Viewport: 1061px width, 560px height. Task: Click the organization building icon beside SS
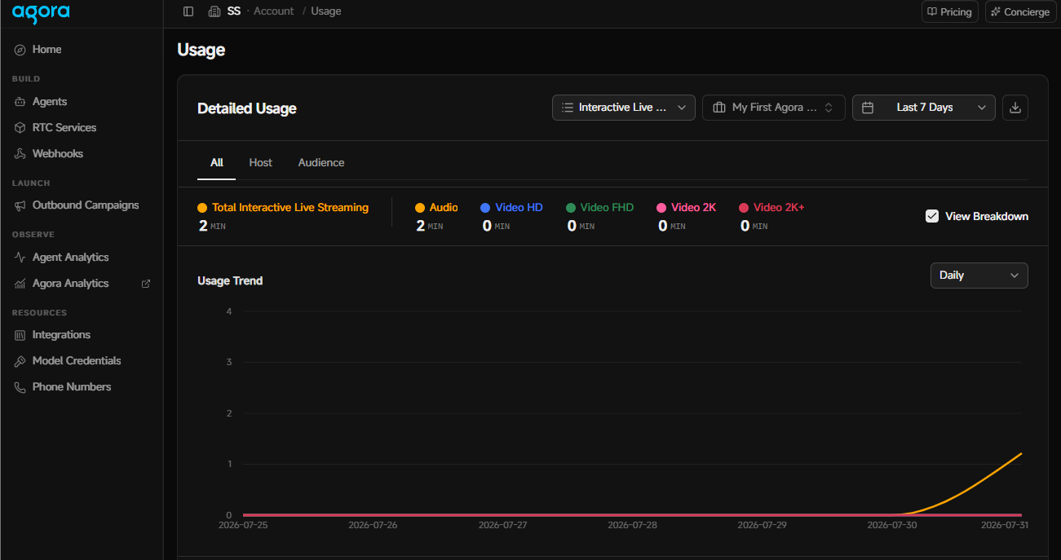214,11
